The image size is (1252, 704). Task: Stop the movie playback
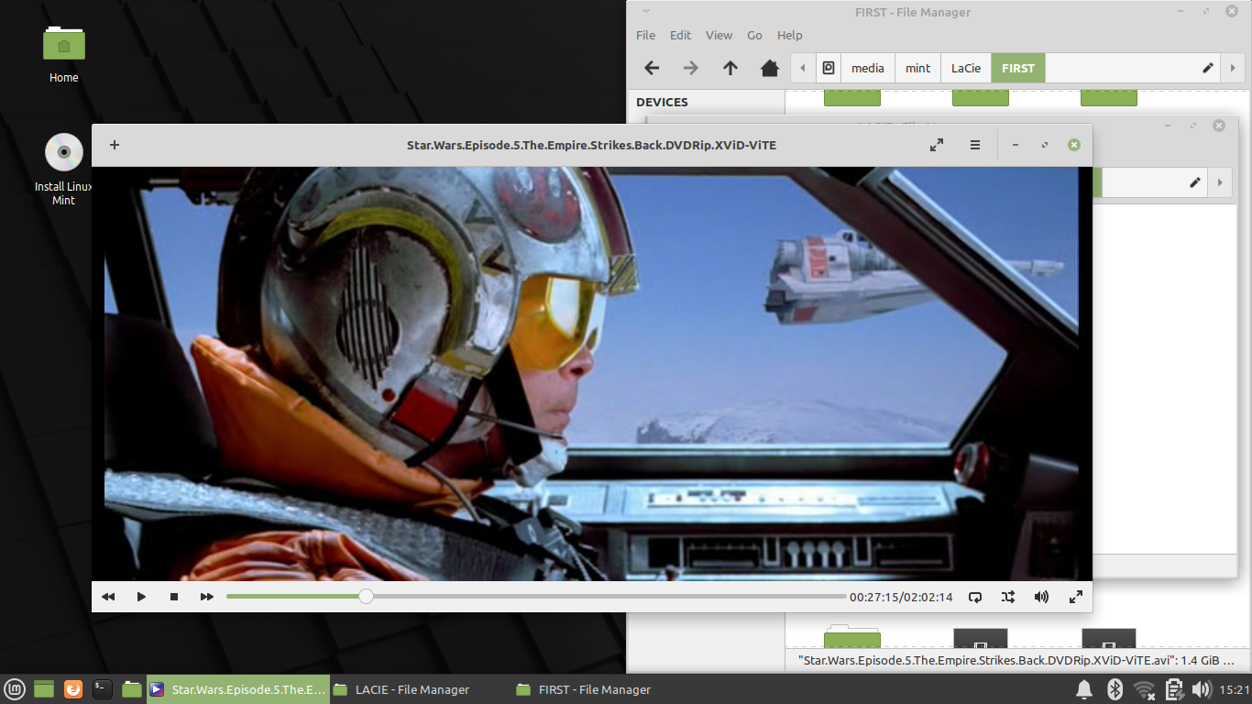pyautogui.click(x=174, y=597)
